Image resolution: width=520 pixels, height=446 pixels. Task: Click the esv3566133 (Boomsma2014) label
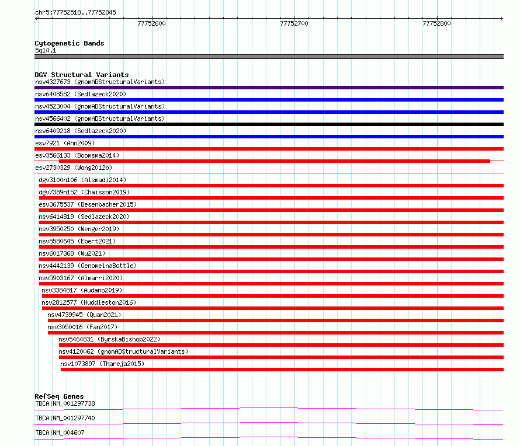click(77, 155)
